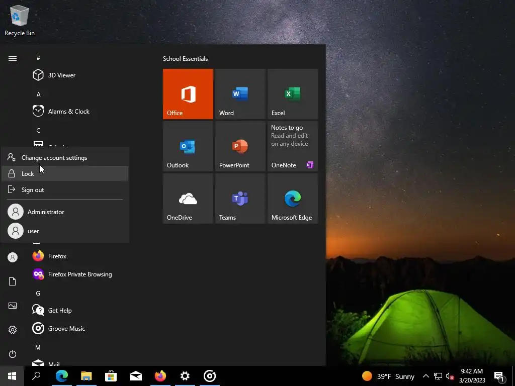
Task: Launch PowerPoint tile
Action: tap(240, 146)
